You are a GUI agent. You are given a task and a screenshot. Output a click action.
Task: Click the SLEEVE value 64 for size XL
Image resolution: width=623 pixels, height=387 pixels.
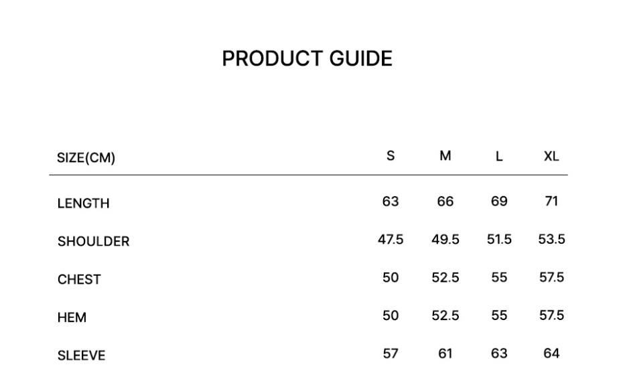tap(551, 353)
